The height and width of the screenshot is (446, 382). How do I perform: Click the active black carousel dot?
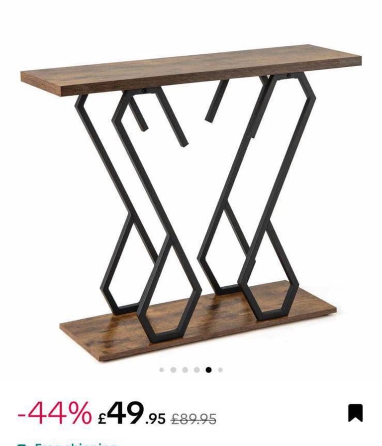[x=208, y=370]
